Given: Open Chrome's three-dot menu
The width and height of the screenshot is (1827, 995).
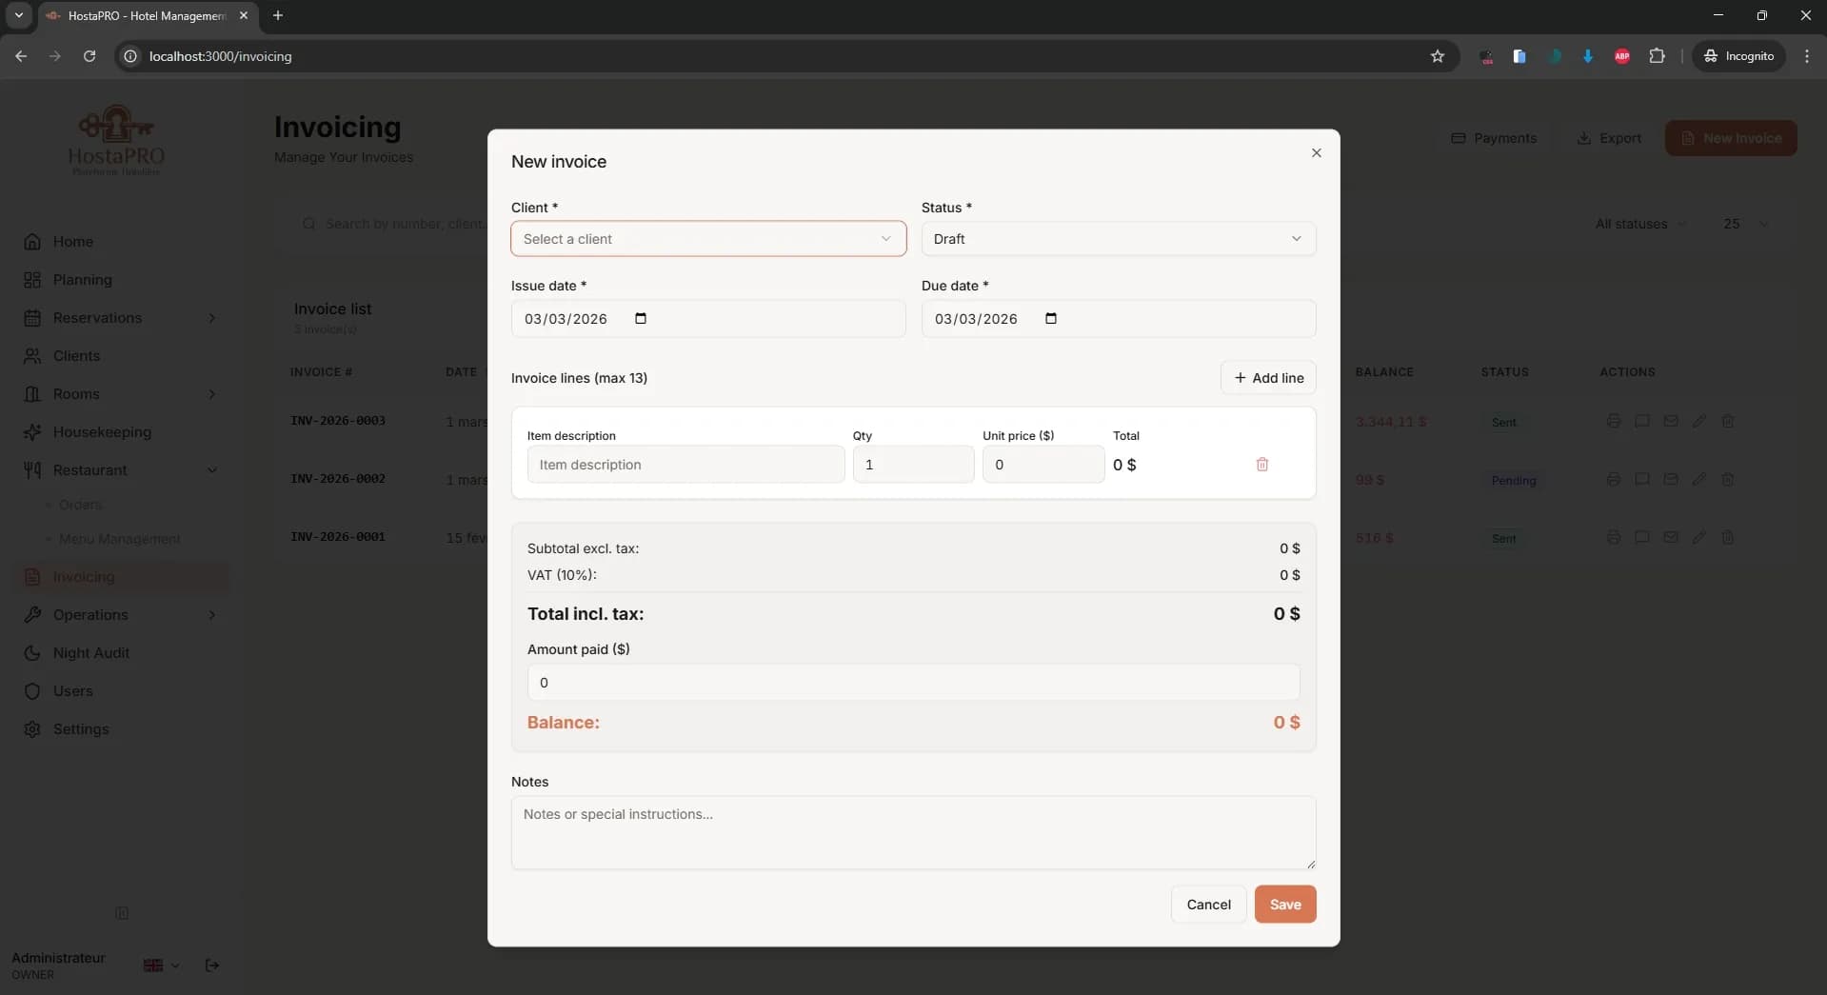Looking at the screenshot, I should (x=1808, y=56).
